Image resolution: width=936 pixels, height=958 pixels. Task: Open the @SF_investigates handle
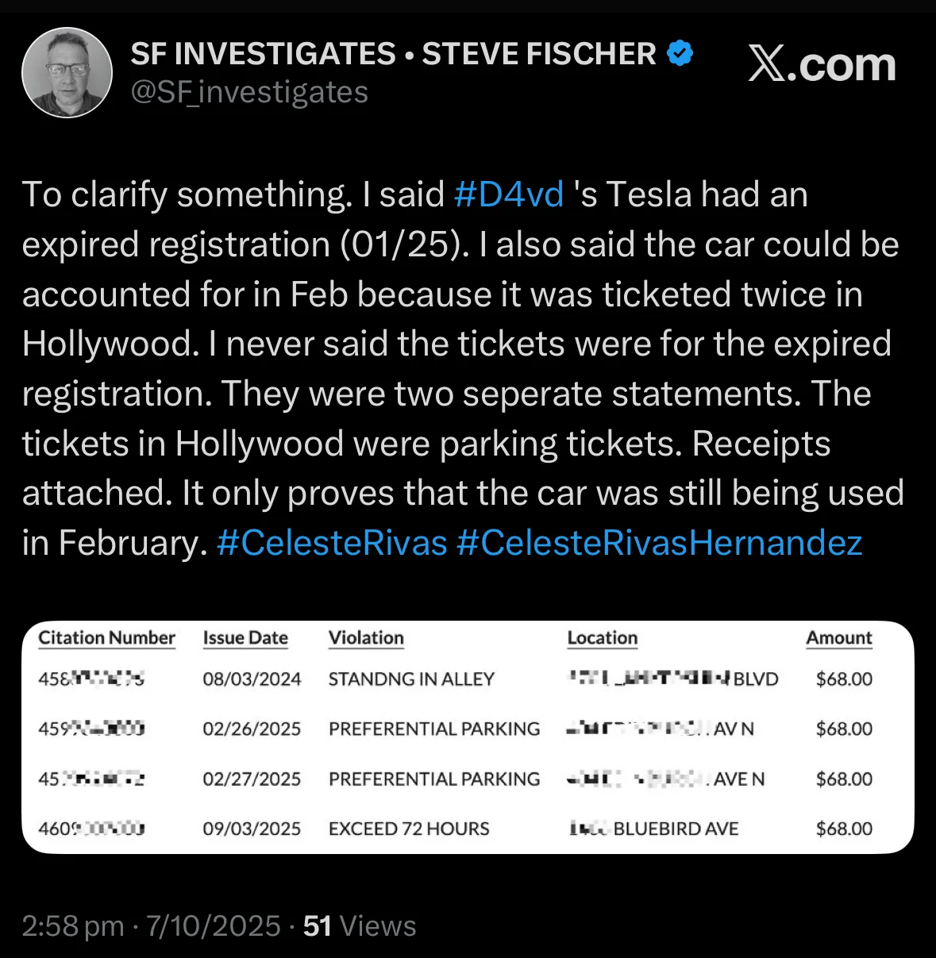click(249, 92)
